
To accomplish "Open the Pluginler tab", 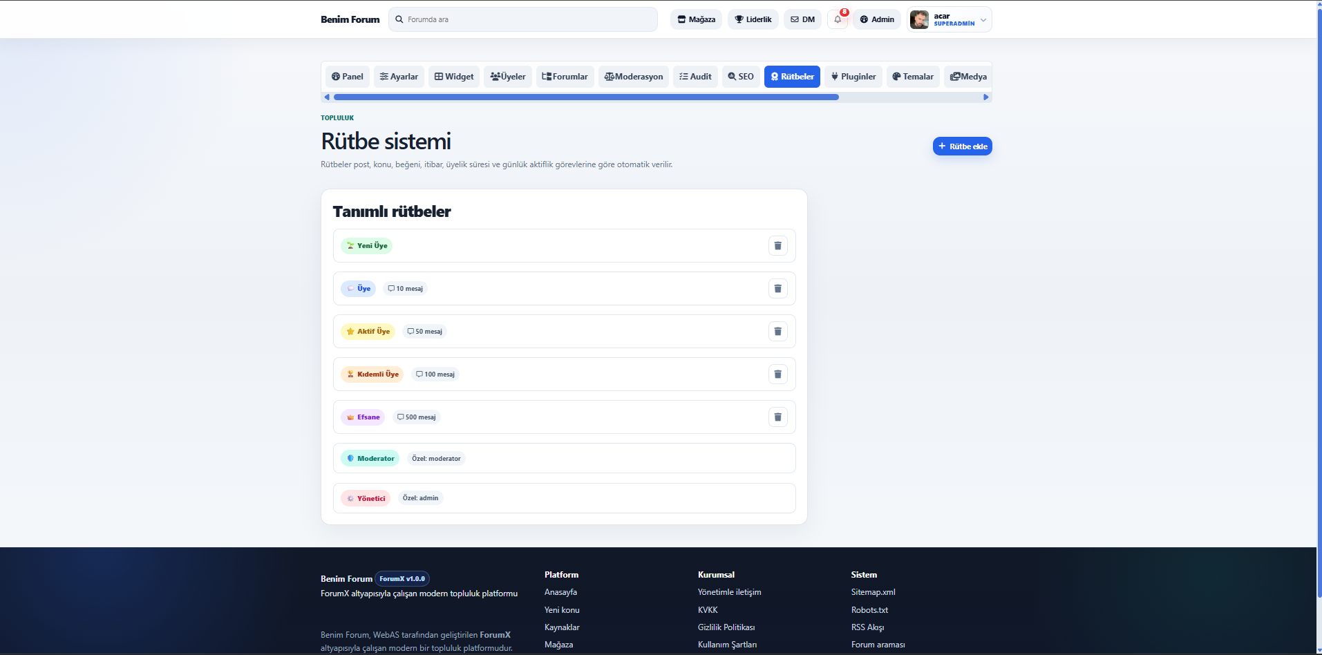I will (x=853, y=77).
